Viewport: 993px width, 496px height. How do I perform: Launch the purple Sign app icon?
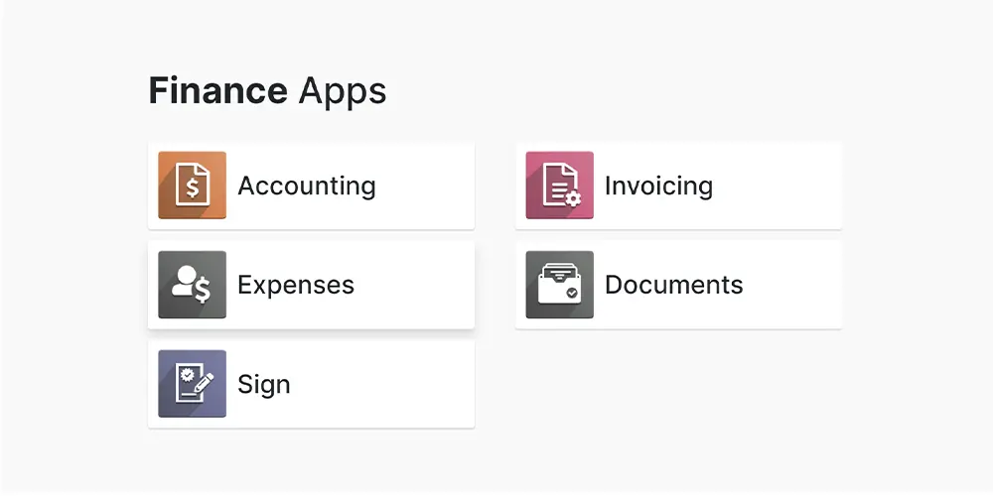192,384
